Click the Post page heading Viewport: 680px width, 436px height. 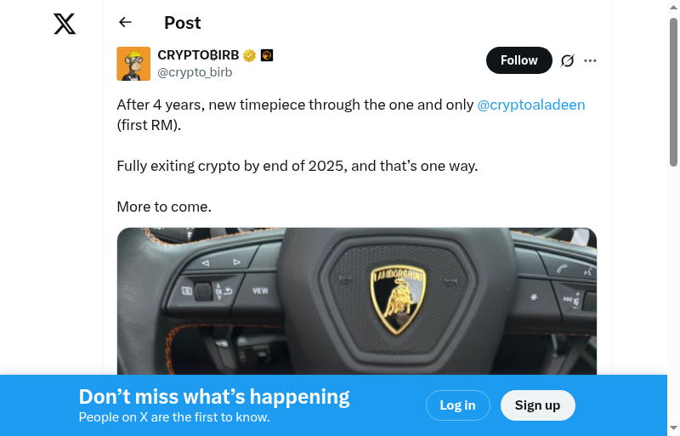pyautogui.click(x=183, y=23)
